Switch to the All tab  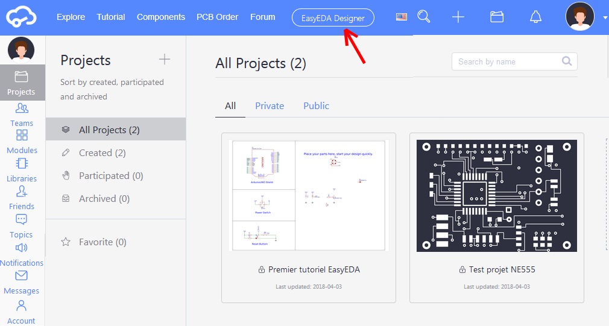pyautogui.click(x=230, y=106)
